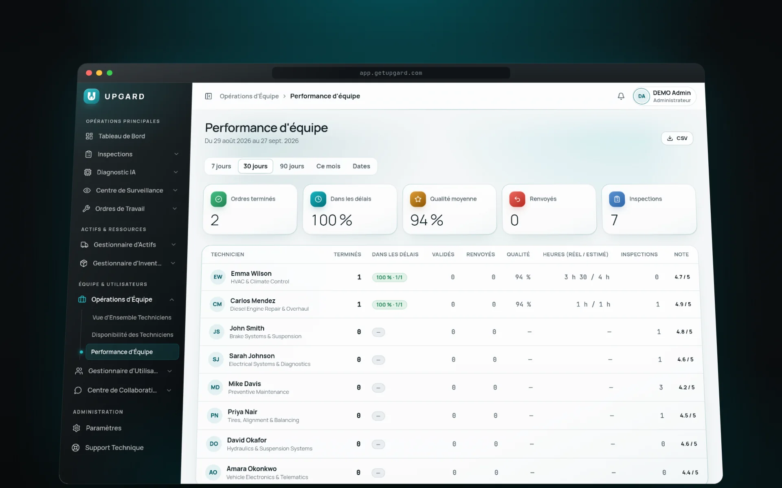Viewport: 782px width, 488px height.
Task: Click Opérations d'Équipe breadcrumb
Action: pyautogui.click(x=249, y=96)
